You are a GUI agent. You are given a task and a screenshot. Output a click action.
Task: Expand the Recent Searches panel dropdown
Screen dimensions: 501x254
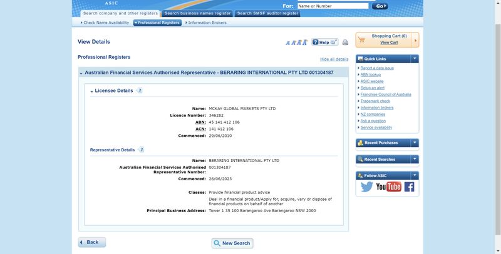[x=415, y=159]
